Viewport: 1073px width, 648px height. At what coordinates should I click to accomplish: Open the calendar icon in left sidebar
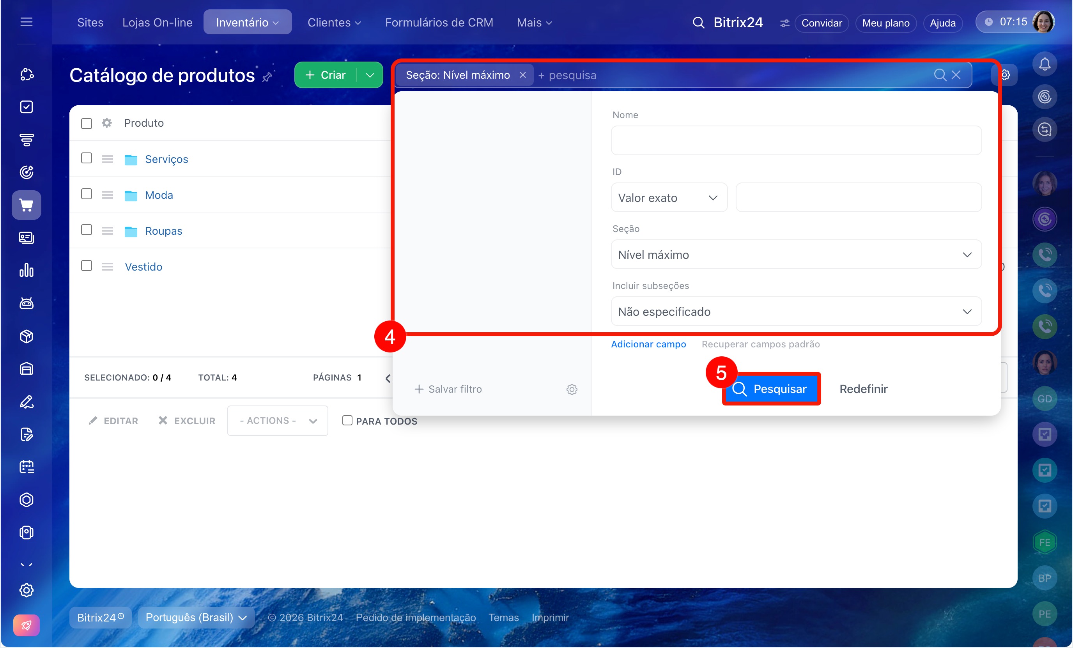(26, 467)
